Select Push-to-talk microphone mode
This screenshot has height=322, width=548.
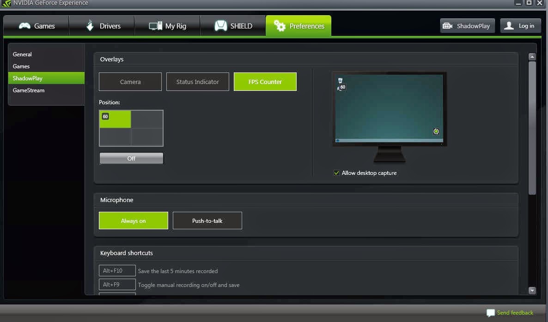[207, 220]
